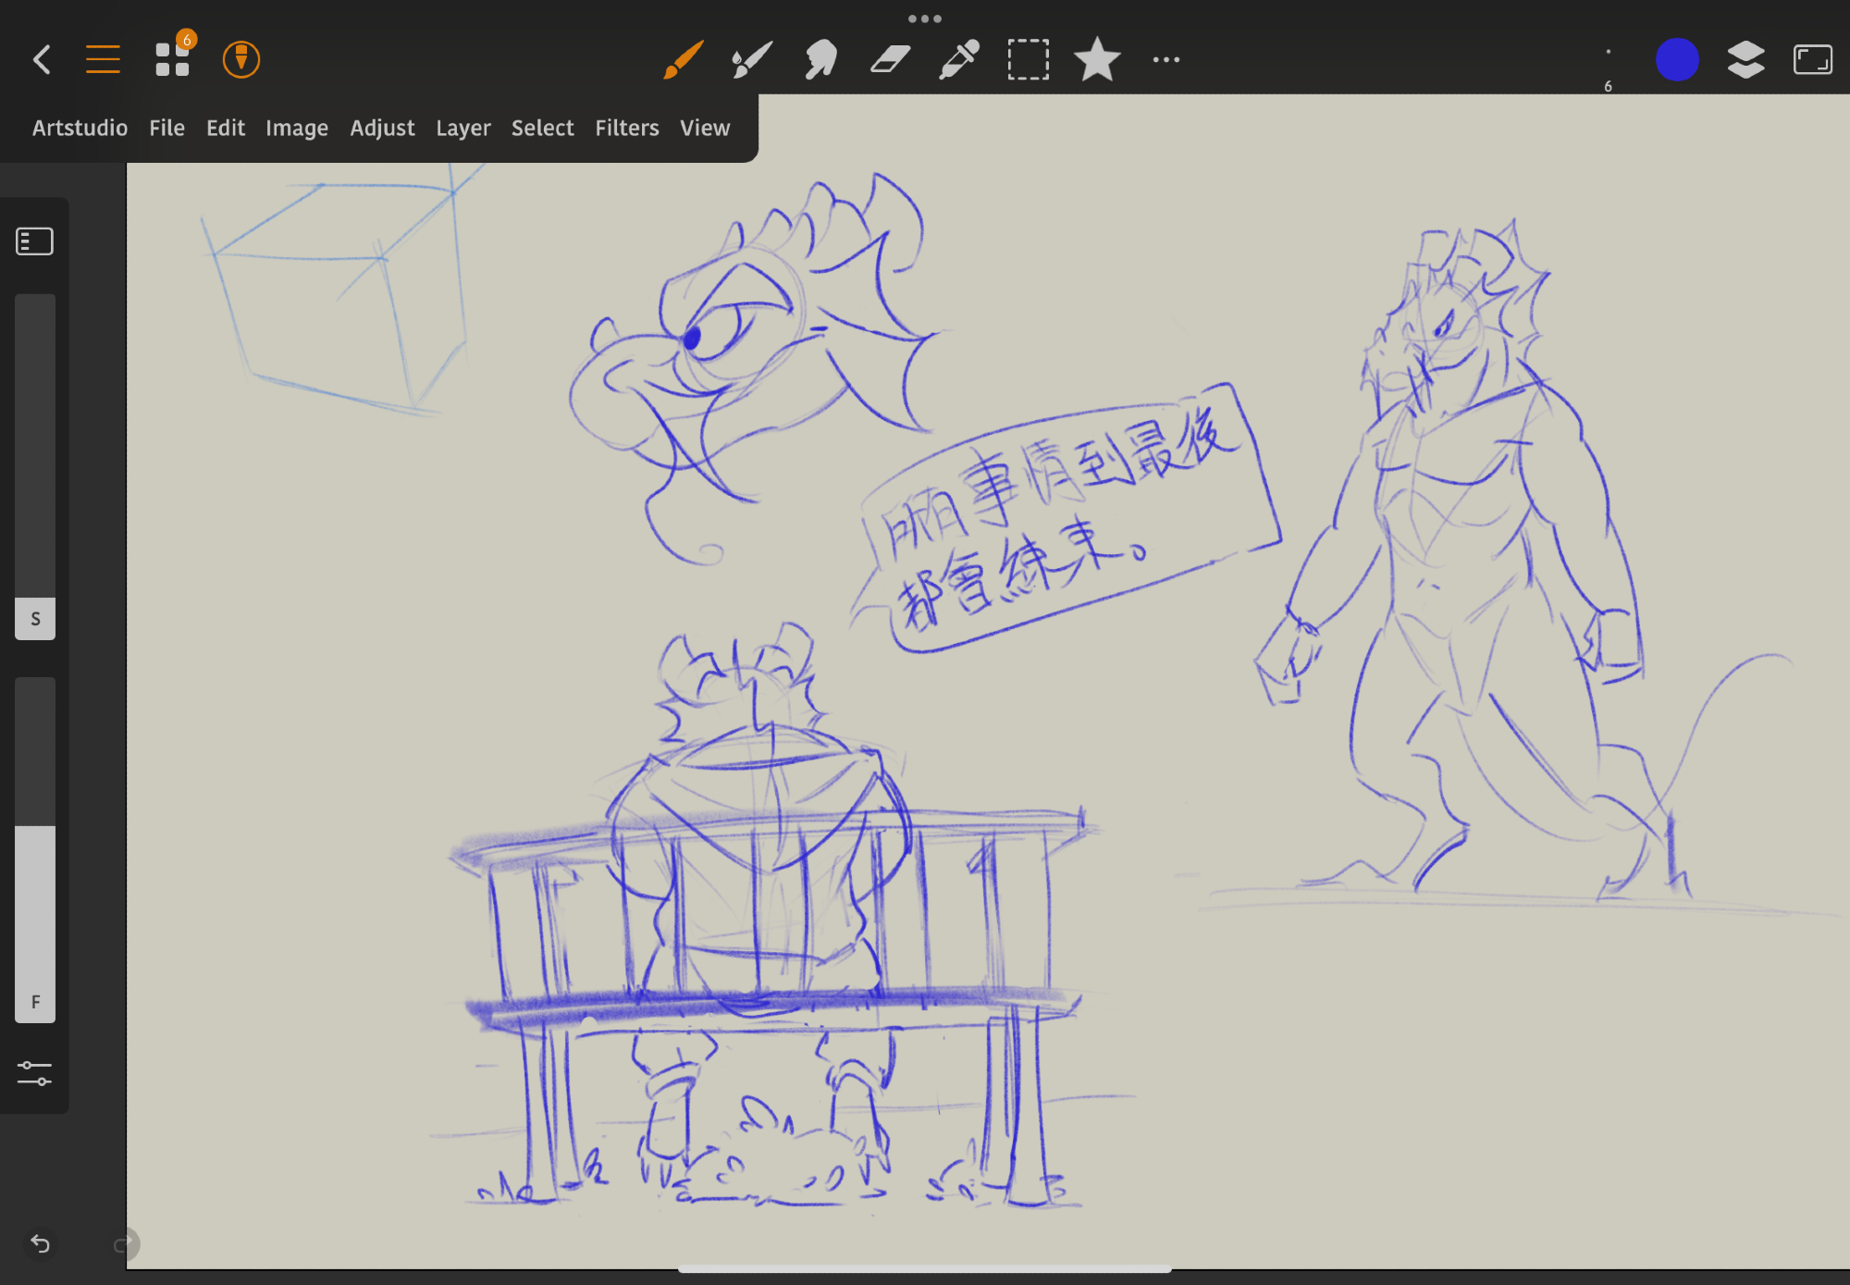Select the Eraser tool
This screenshot has height=1285, width=1850.
[890, 60]
